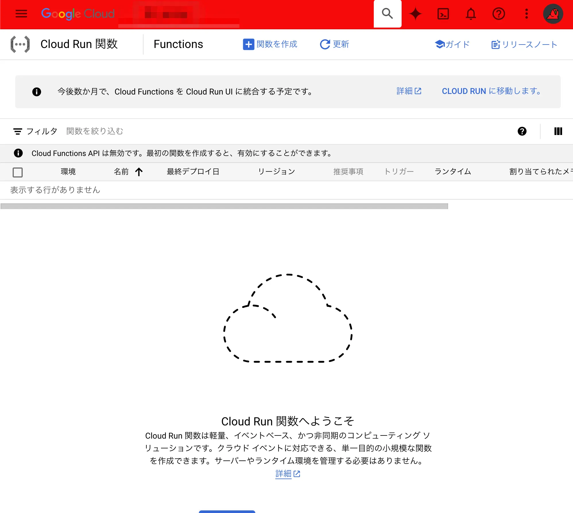Open the column display options
Viewport: 573px width, 513px height.
(x=558, y=131)
